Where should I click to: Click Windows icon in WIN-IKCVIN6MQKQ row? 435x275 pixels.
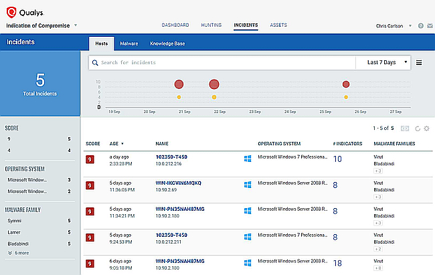coord(248,185)
